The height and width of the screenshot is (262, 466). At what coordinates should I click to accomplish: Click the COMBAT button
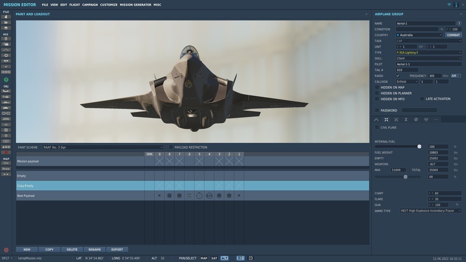[453, 35]
